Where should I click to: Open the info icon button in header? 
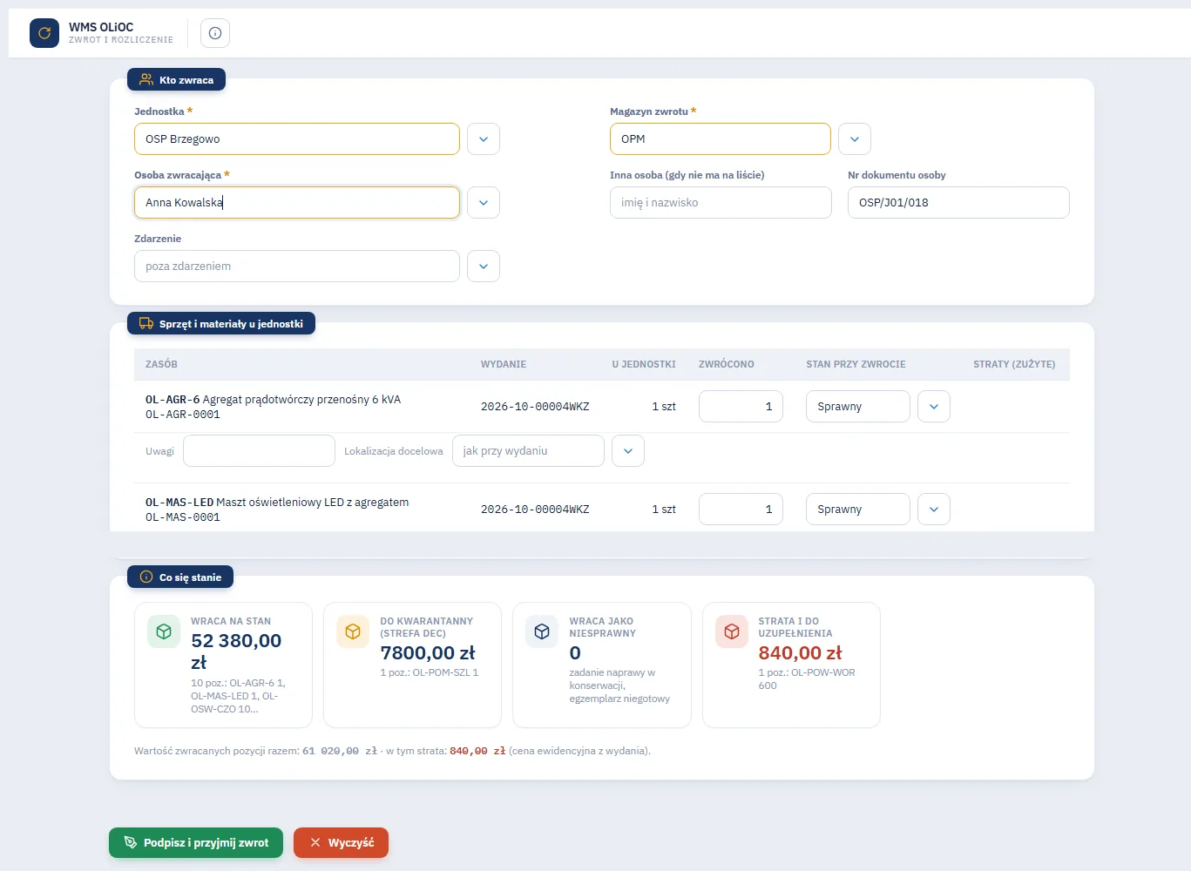click(x=215, y=33)
